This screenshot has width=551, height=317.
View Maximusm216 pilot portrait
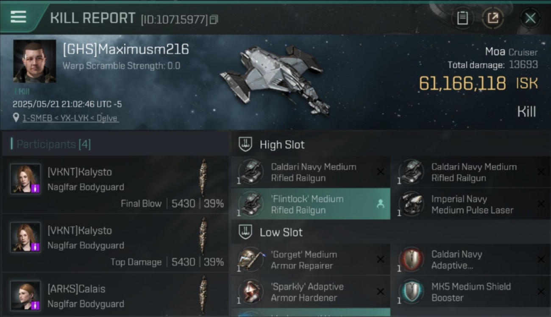pyautogui.click(x=34, y=61)
